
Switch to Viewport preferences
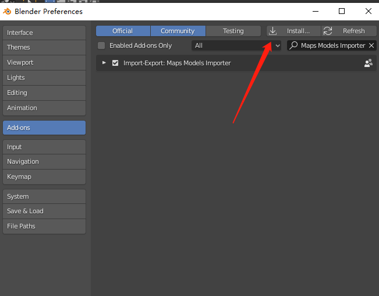(x=44, y=62)
